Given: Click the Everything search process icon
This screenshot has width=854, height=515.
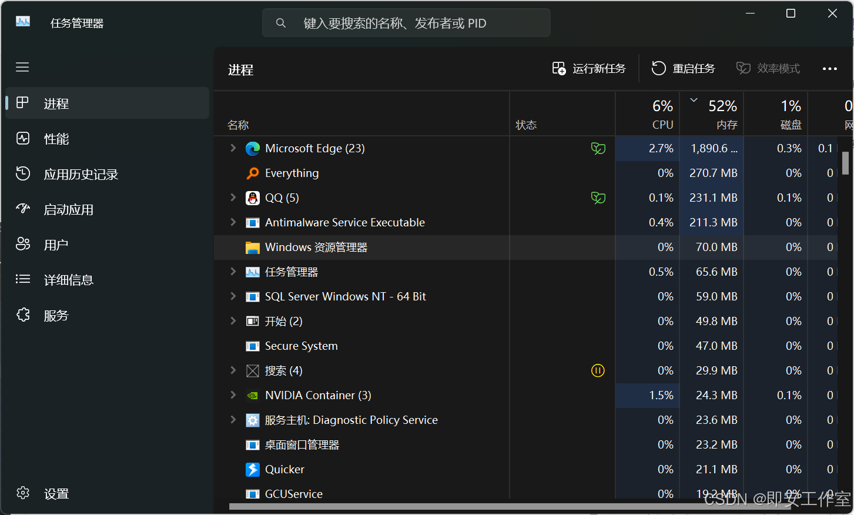Looking at the screenshot, I should tap(253, 173).
